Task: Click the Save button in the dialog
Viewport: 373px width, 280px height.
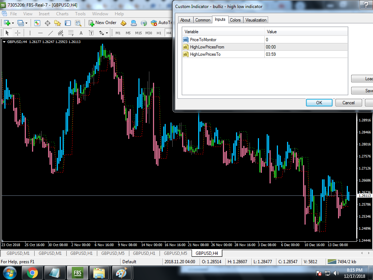Action: tap(362, 90)
